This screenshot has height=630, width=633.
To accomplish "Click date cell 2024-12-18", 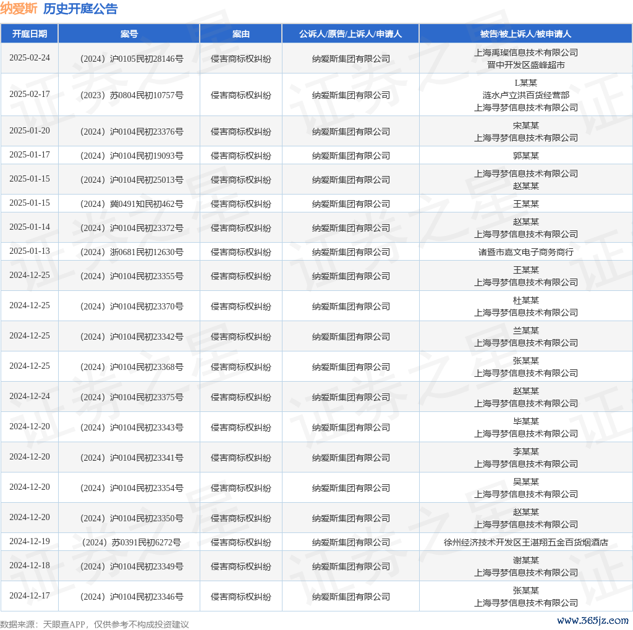I will click(30, 566).
